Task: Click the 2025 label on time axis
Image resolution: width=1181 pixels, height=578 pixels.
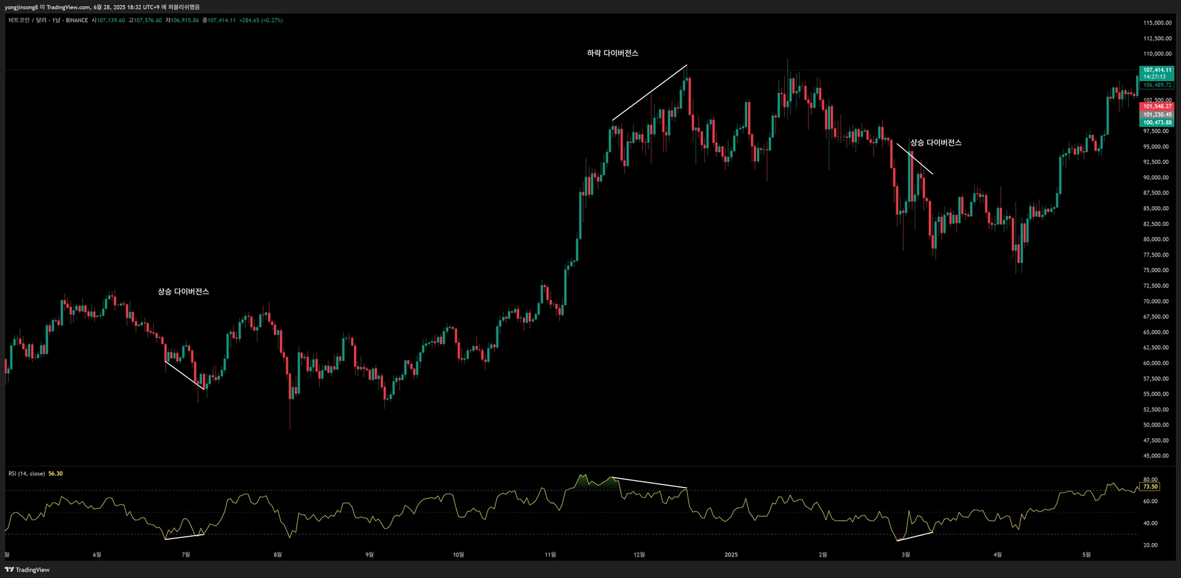Action: click(x=731, y=555)
